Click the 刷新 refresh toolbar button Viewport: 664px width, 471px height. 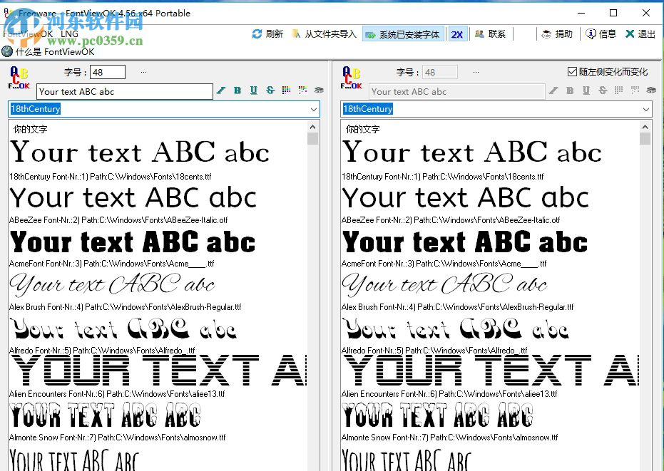[267, 34]
